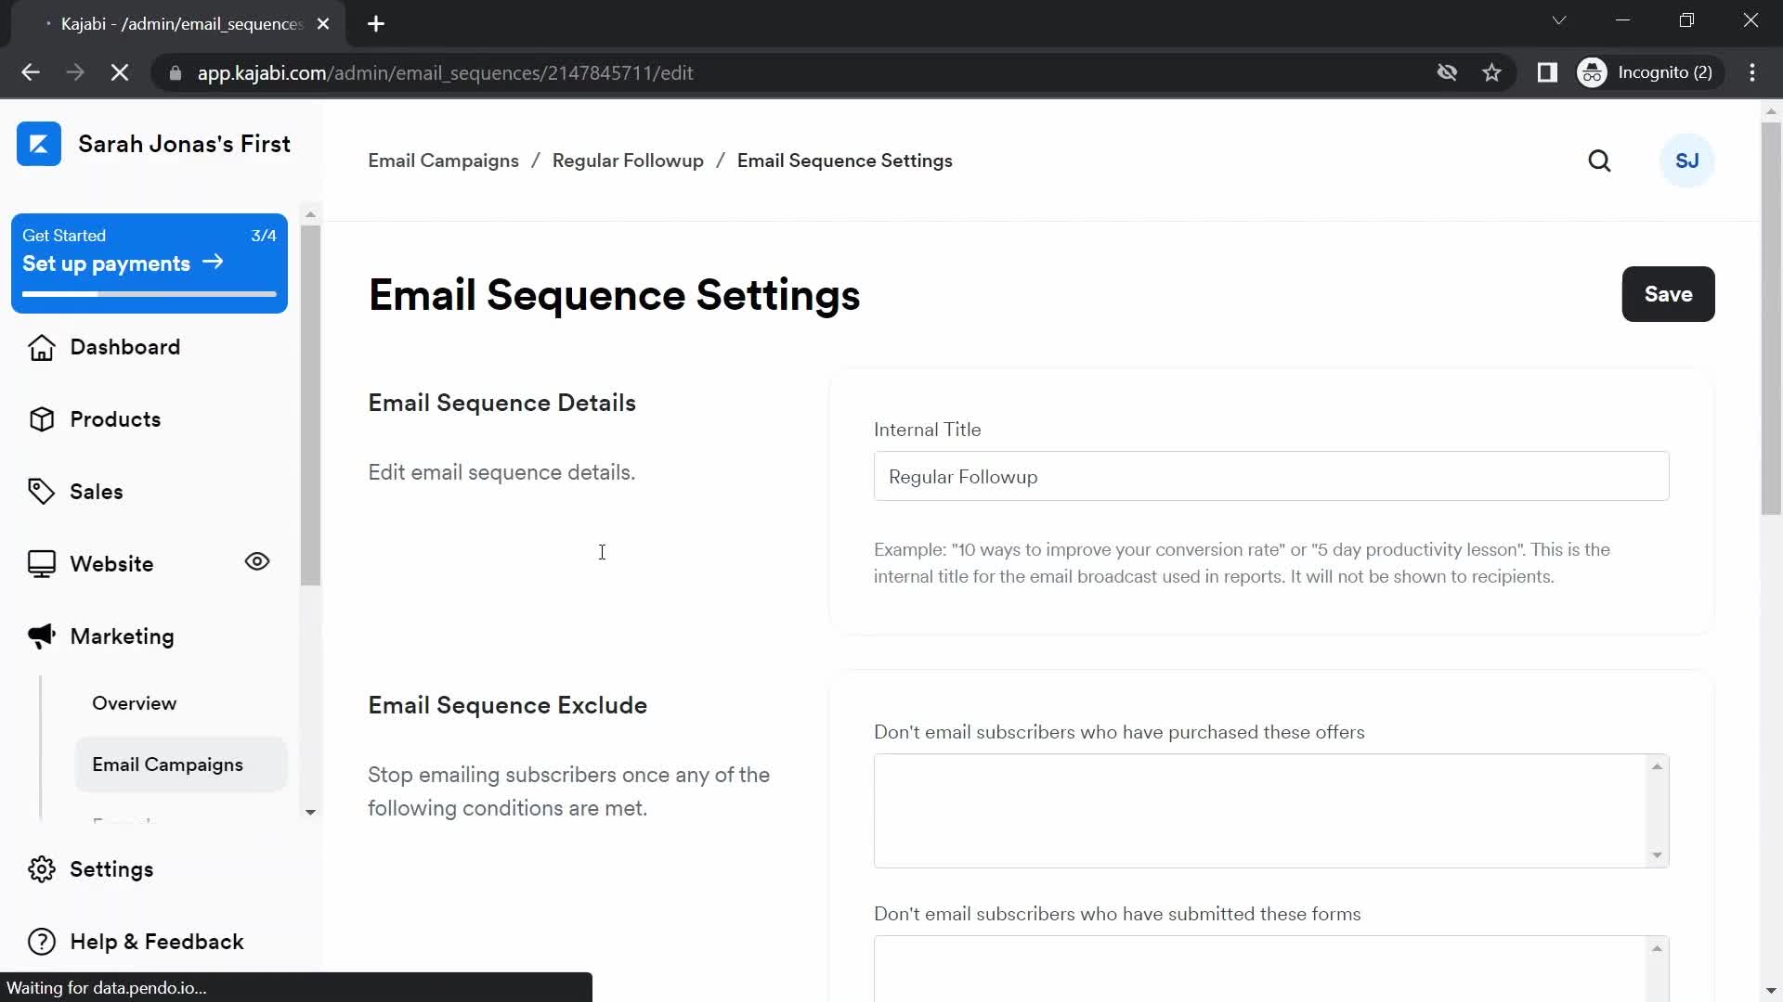
Task: Click the search icon top right
Action: [1599, 161]
